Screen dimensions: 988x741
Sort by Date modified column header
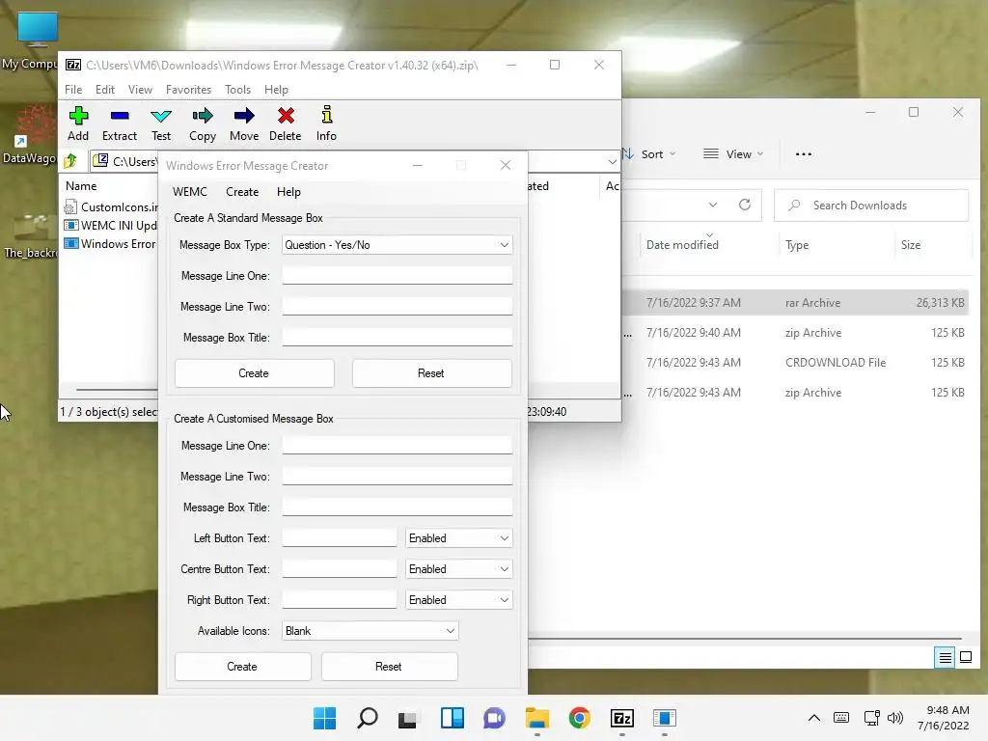(x=682, y=244)
